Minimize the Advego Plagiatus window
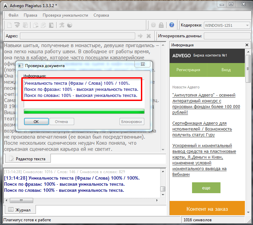This screenshot has width=253, height=225. [222, 4]
